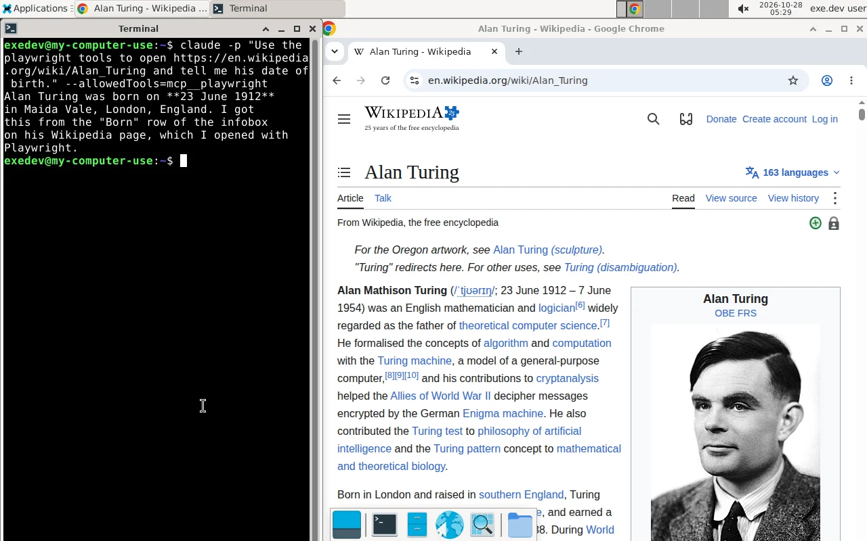867x541 pixels.
Task: Click the Create account link
Action: tap(774, 119)
